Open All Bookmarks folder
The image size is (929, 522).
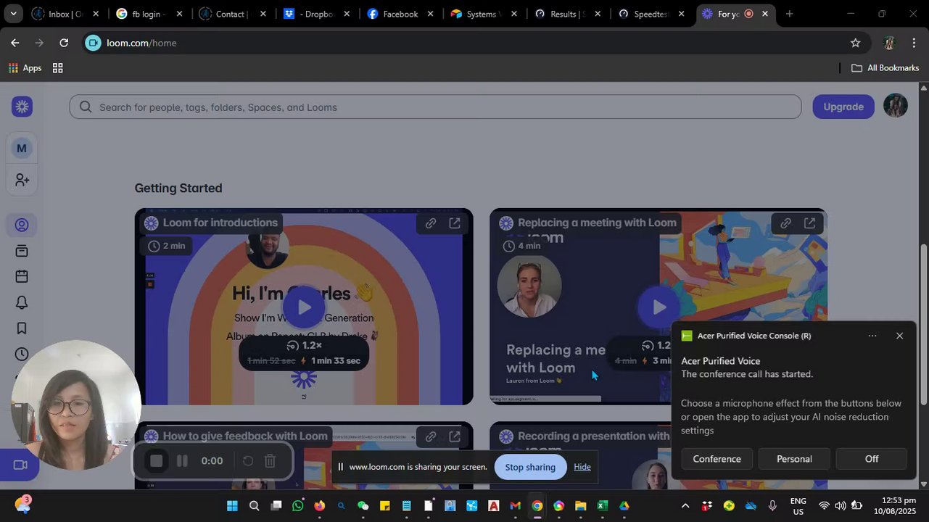pos(885,67)
